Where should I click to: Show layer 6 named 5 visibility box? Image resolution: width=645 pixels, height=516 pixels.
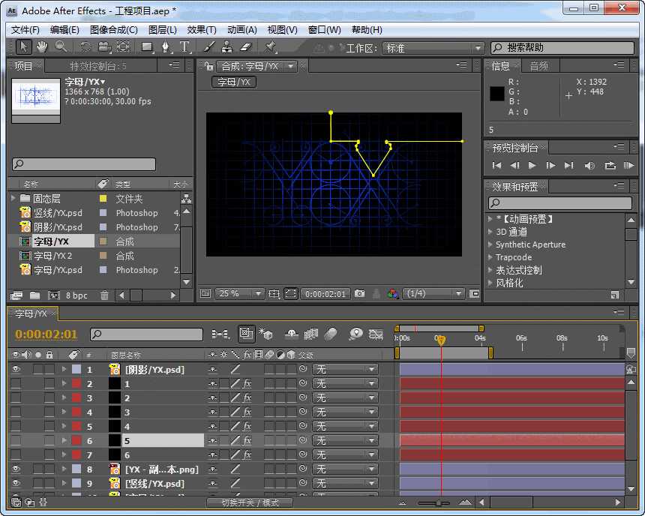click(x=16, y=440)
